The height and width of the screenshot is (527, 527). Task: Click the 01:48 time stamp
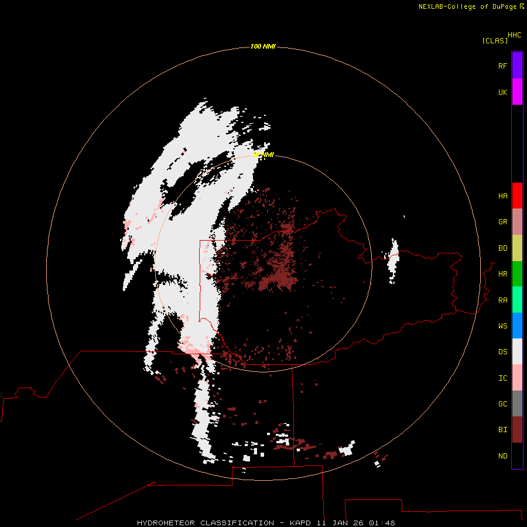[x=382, y=523]
